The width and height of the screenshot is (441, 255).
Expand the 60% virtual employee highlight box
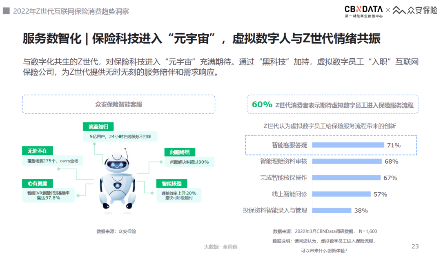[332, 104]
